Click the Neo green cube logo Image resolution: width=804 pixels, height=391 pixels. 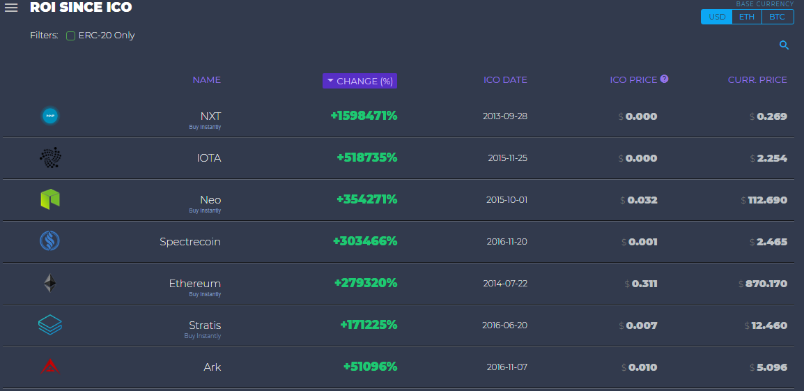(x=50, y=199)
